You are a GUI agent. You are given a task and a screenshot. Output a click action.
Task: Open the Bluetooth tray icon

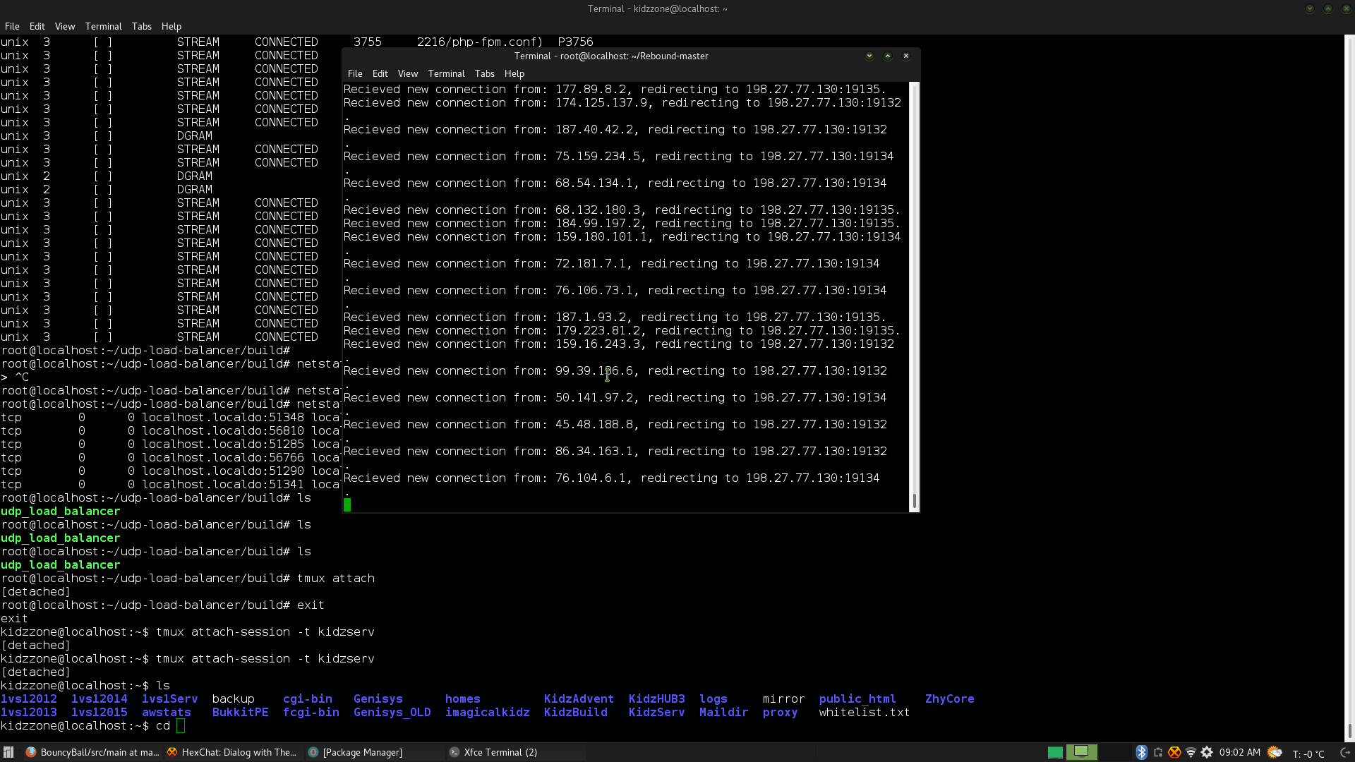tap(1141, 752)
